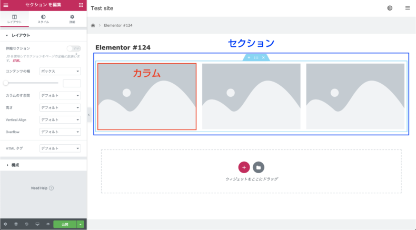Open the HTML タグ dropdown
Image resolution: width=416 pixels, height=230 pixels.
pos(60,148)
